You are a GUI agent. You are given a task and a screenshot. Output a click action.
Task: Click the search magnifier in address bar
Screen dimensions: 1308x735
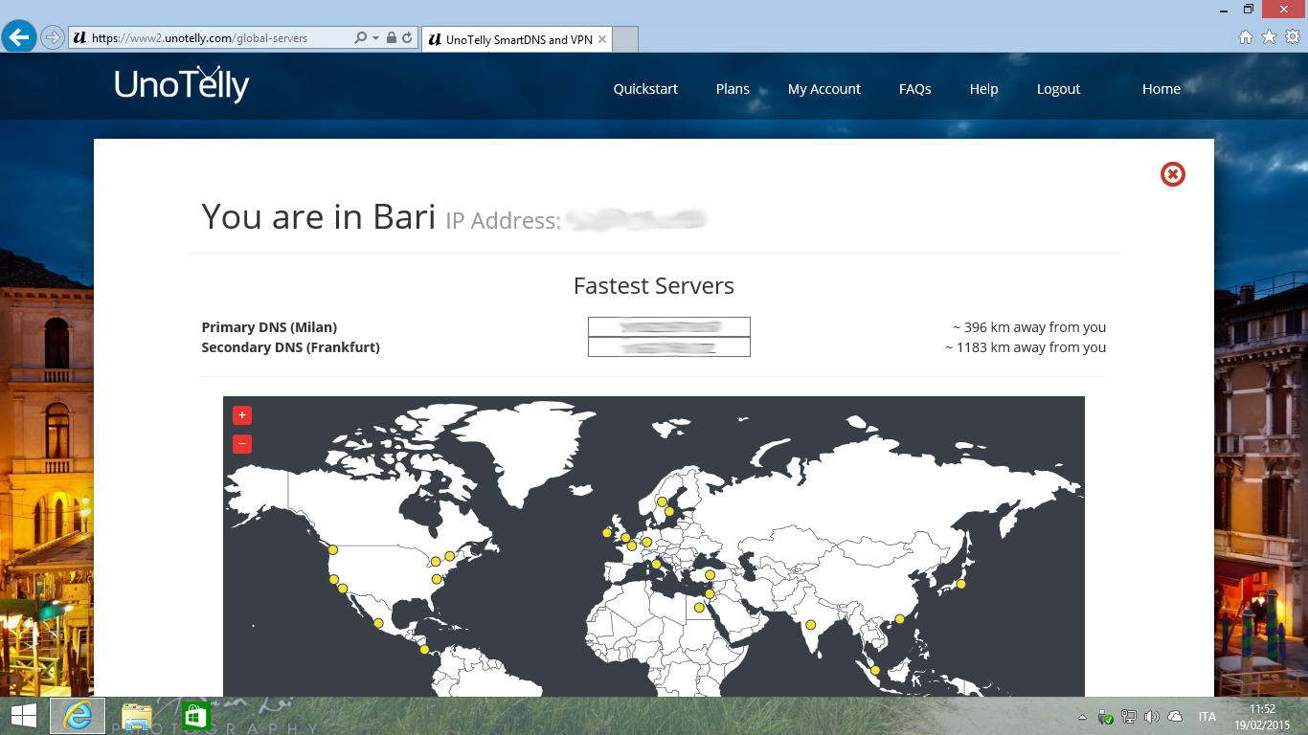pos(360,38)
